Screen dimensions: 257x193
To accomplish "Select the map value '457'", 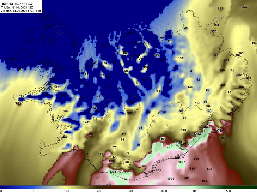I will (x=223, y=85).
